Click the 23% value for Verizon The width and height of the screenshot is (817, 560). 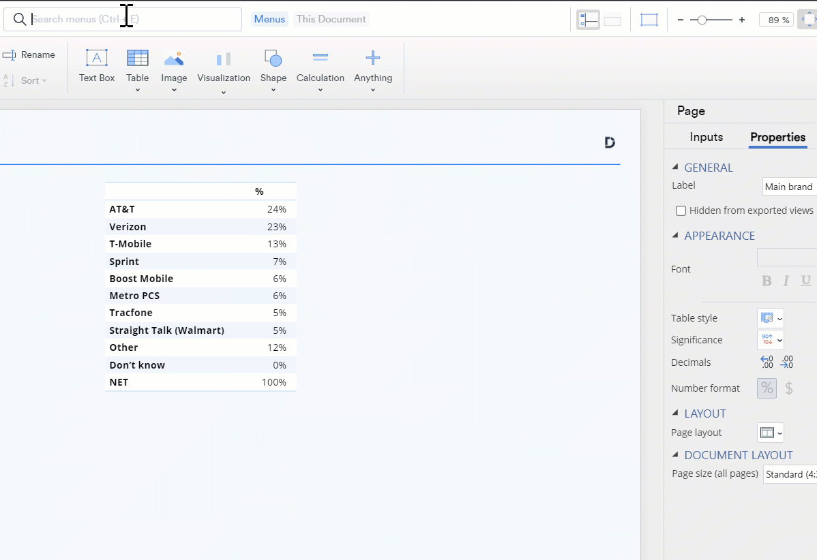(x=277, y=227)
